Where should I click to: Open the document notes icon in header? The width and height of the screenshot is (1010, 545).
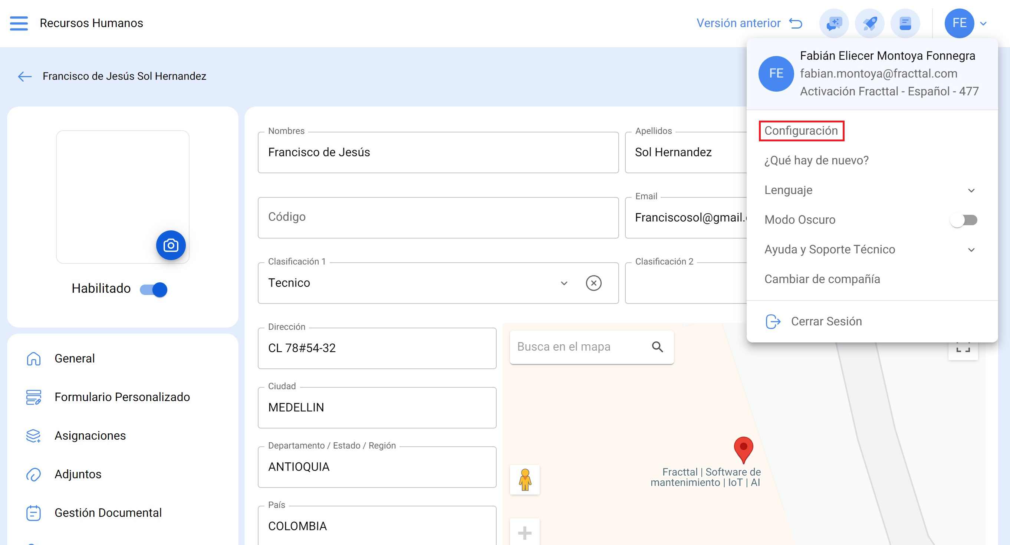tap(905, 23)
